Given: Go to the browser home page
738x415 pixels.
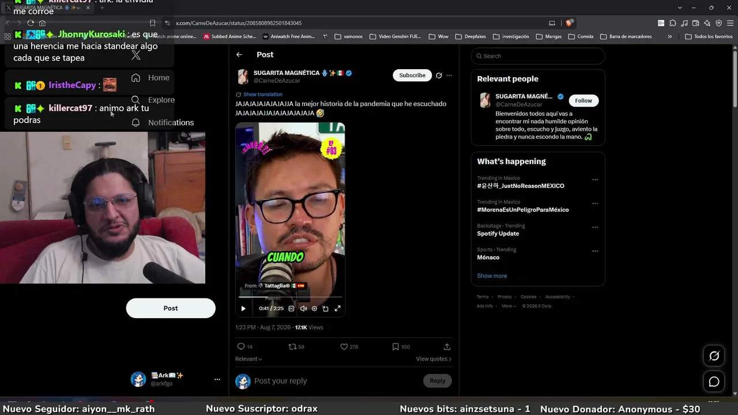Looking at the screenshot, I should pos(42,23).
